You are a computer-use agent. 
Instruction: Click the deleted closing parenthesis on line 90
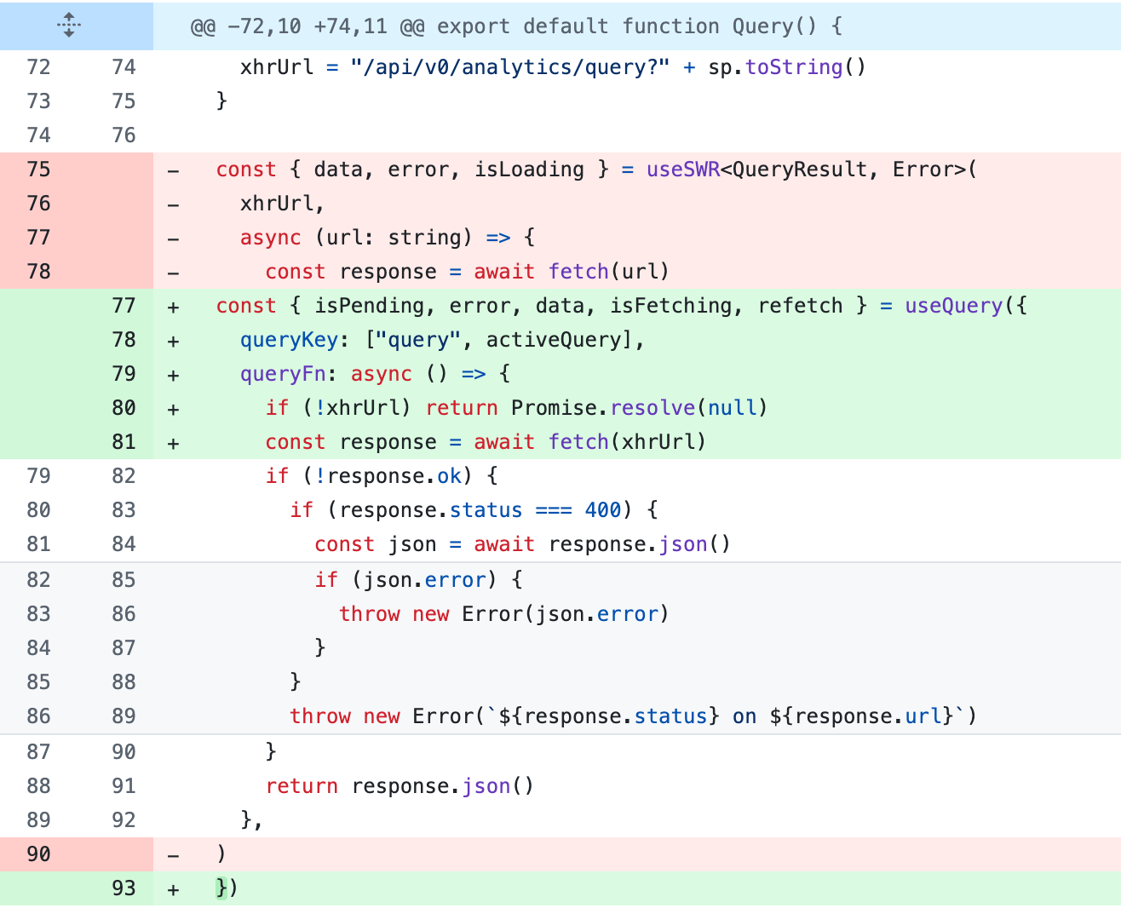point(222,853)
